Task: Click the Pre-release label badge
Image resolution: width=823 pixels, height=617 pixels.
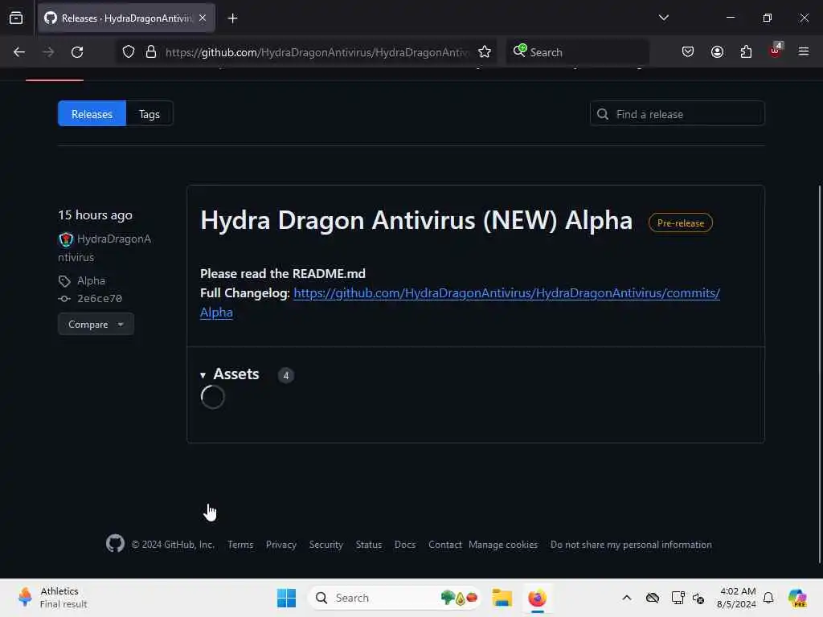Action: [680, 223]
